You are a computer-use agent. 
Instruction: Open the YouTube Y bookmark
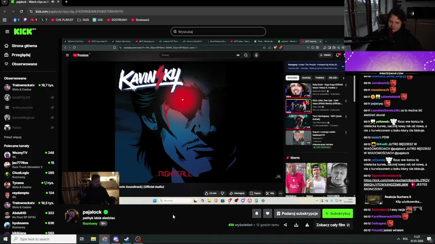pyautogui.click(x=34, y=20)
